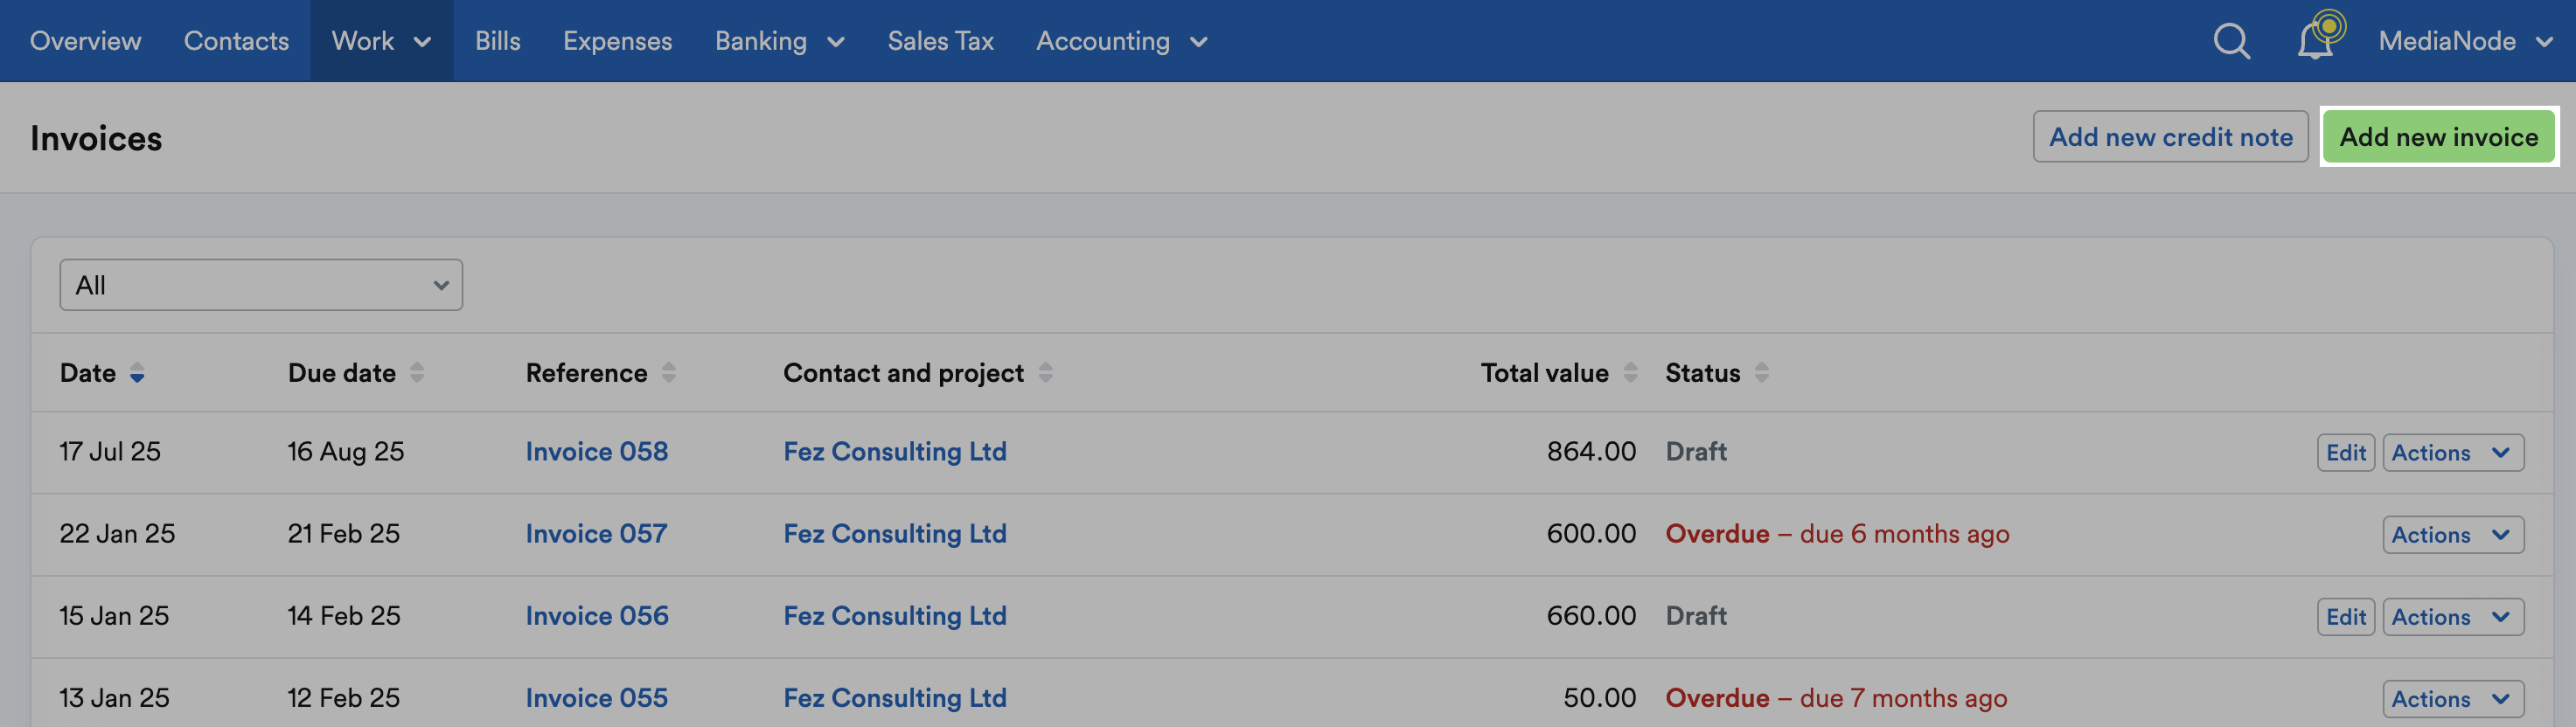
Task: Click the 13 Jan 25 date cell
Action: coord(114,697)
